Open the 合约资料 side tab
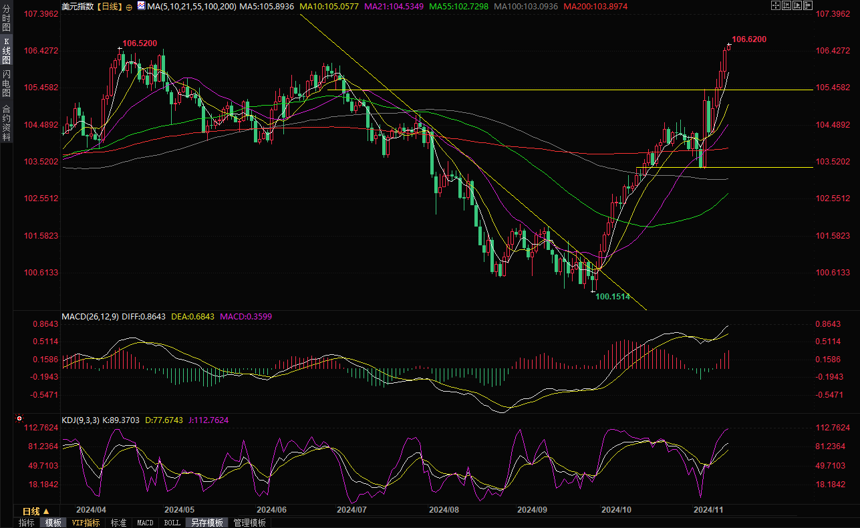The height and width of the screenshot is (528, 860). pyautogui.click(x=7, y=122)
